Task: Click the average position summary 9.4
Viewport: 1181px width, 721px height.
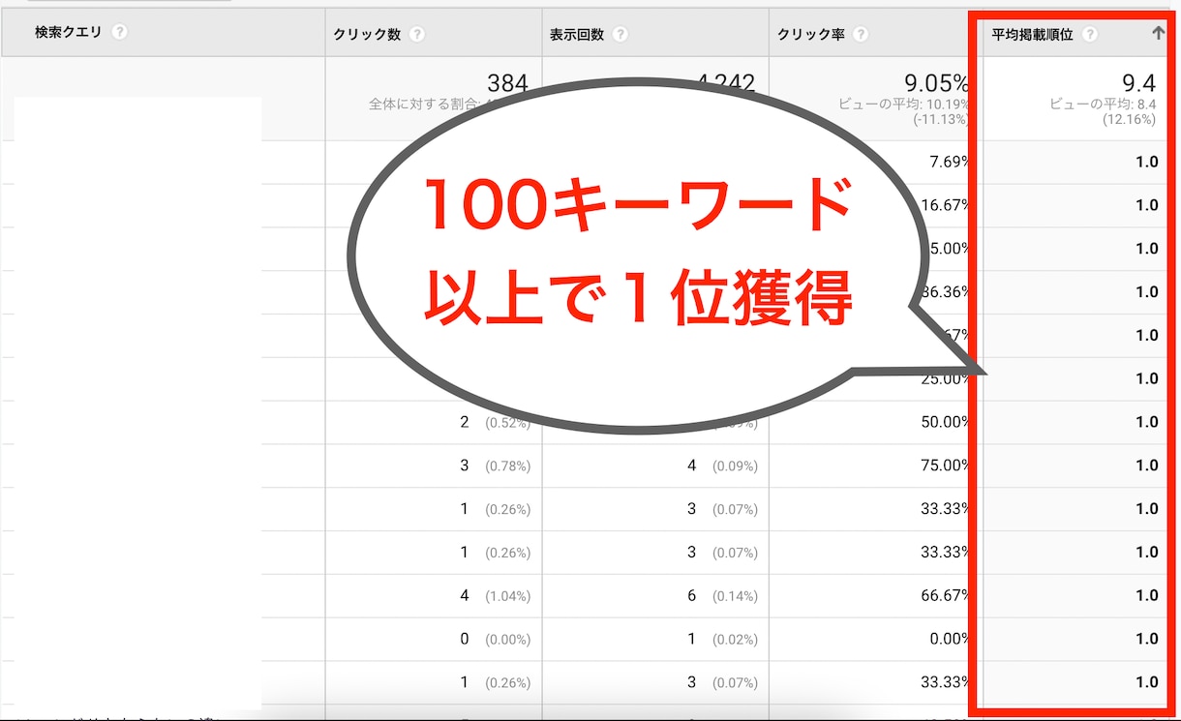Action: 1139,83
